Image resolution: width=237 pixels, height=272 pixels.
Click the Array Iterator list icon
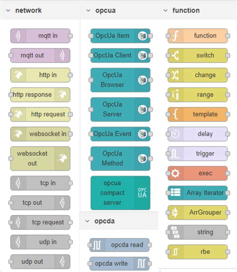[175, 192]
